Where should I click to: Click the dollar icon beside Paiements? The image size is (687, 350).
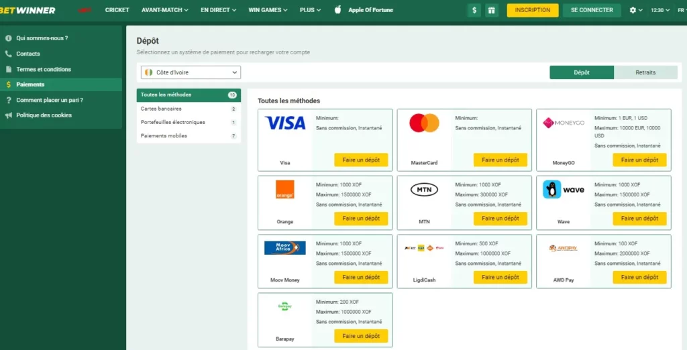coord(8,84)
